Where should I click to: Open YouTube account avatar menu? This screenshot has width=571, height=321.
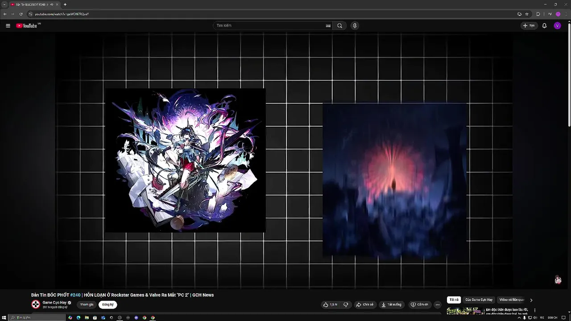tap(557, 26)
